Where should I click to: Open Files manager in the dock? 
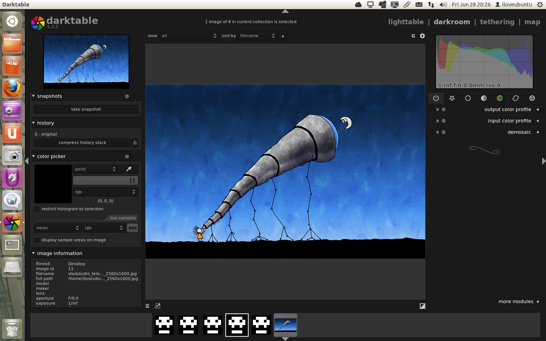pos(12,44)
